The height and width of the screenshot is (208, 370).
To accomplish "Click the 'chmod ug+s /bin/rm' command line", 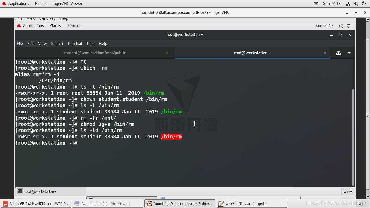I will [x=75, y=124].
